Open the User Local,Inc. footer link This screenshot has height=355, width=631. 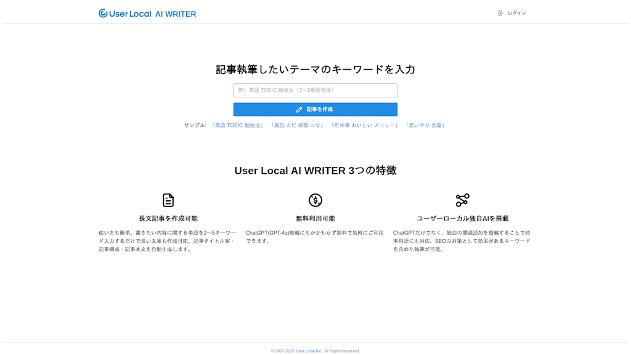tap(309, 351)
